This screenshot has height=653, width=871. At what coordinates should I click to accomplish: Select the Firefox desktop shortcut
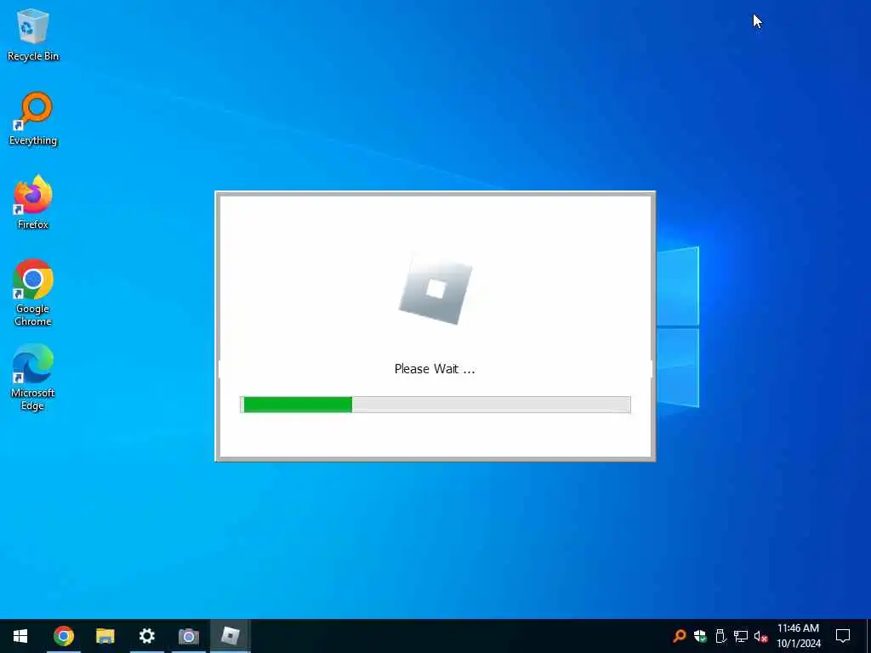[33, 202]
